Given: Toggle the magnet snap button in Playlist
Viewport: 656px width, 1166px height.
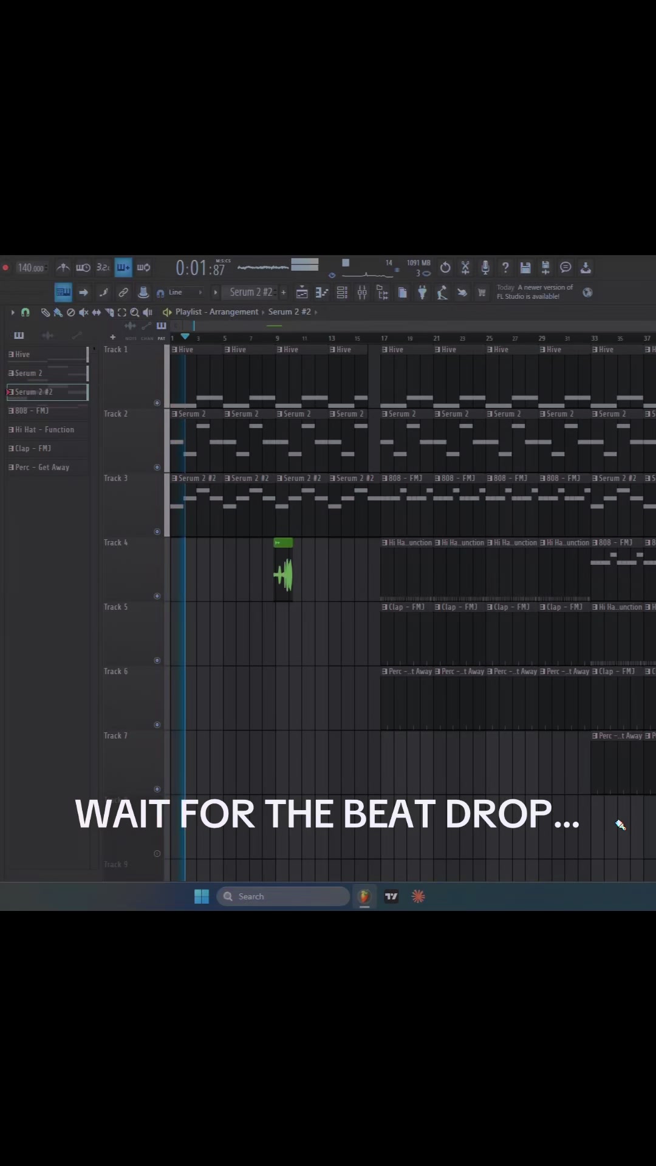Looking at the screenshot, I should point(26,312).
